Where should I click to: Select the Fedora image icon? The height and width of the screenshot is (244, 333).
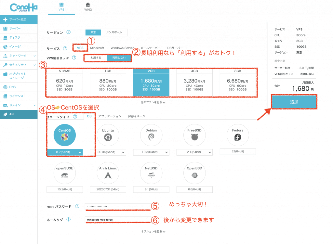tap(238, 135)
